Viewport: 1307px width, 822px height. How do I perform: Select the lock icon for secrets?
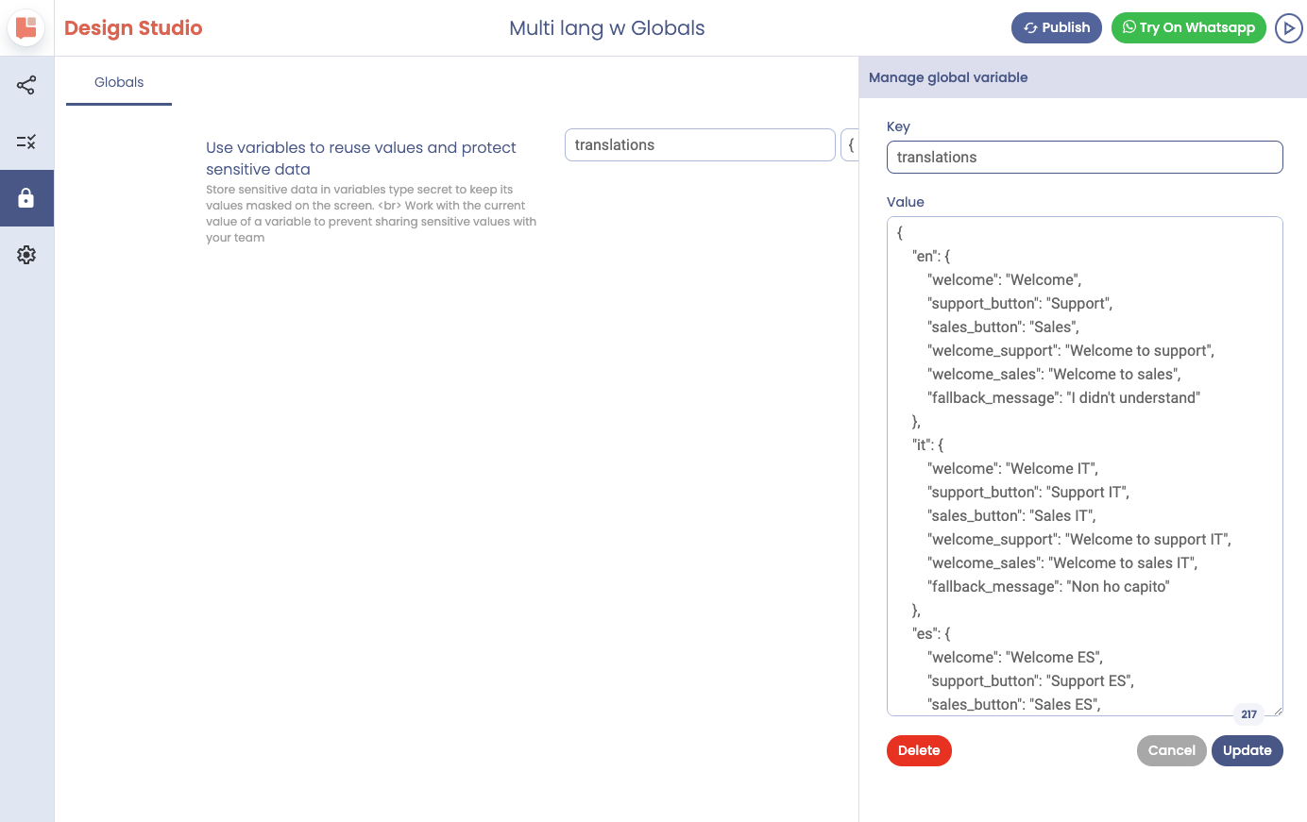coord(26,198)
